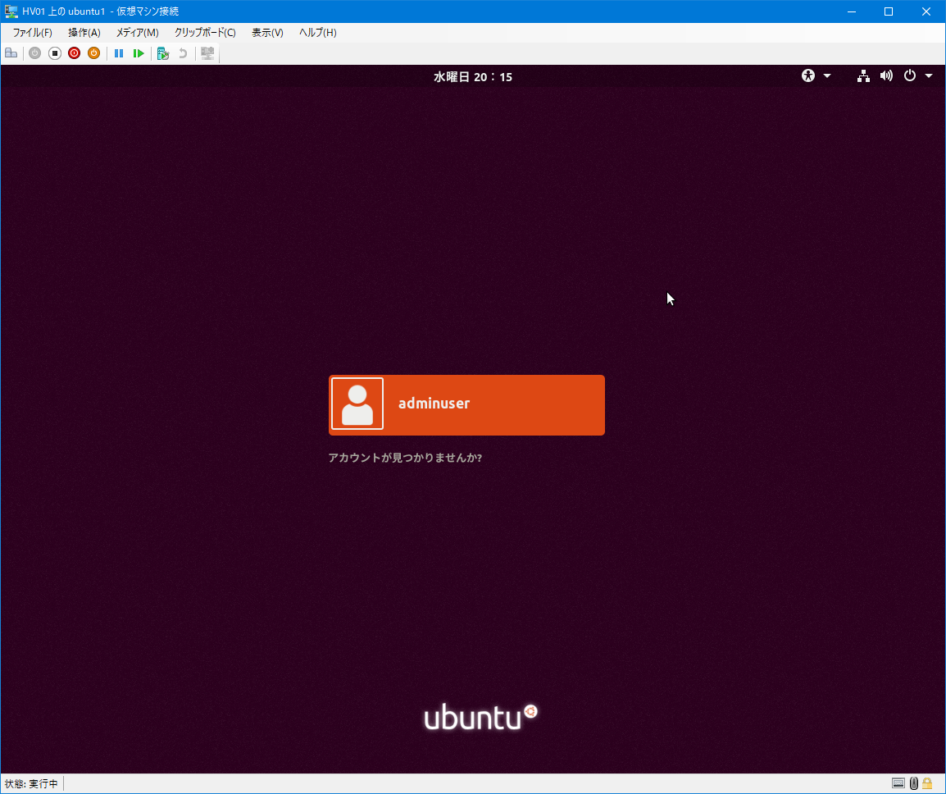Expand the Ubuntu power system menu

click(x=917, y=76)
